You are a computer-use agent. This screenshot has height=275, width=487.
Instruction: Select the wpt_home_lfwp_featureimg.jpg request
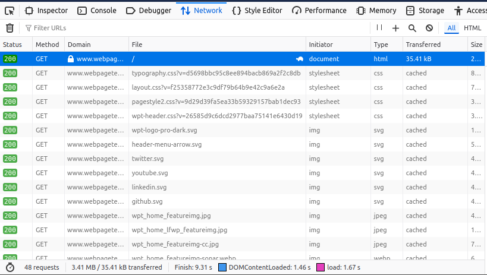coord(242,230)
